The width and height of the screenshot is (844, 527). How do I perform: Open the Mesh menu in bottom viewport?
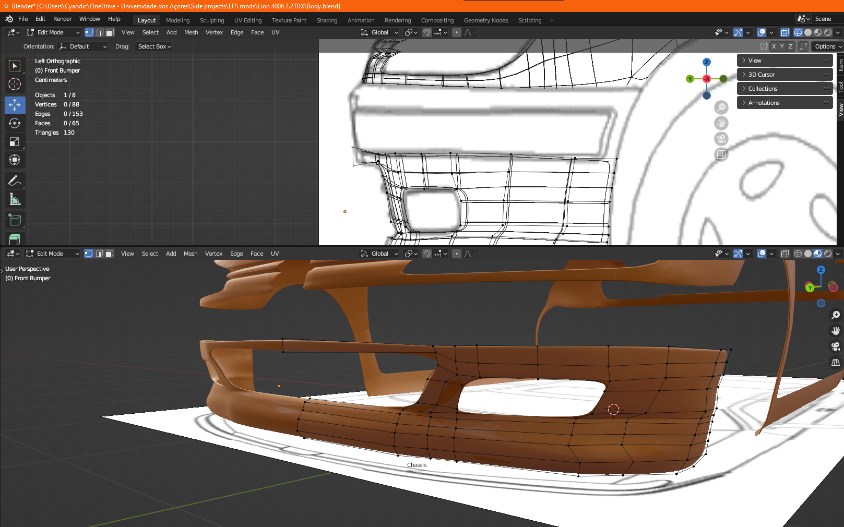(191, 254)
